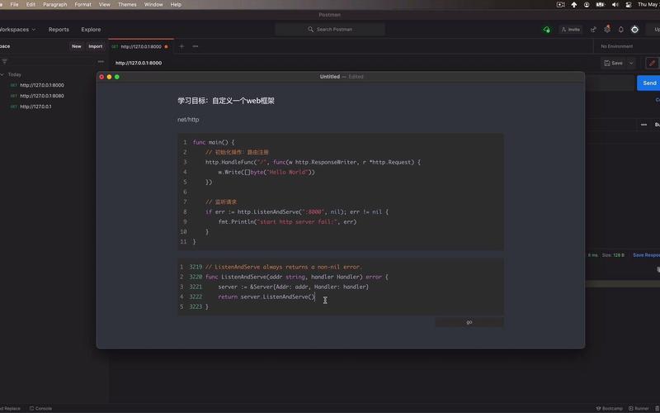Click the Import button in Postman sidebar

click(95, 46)
